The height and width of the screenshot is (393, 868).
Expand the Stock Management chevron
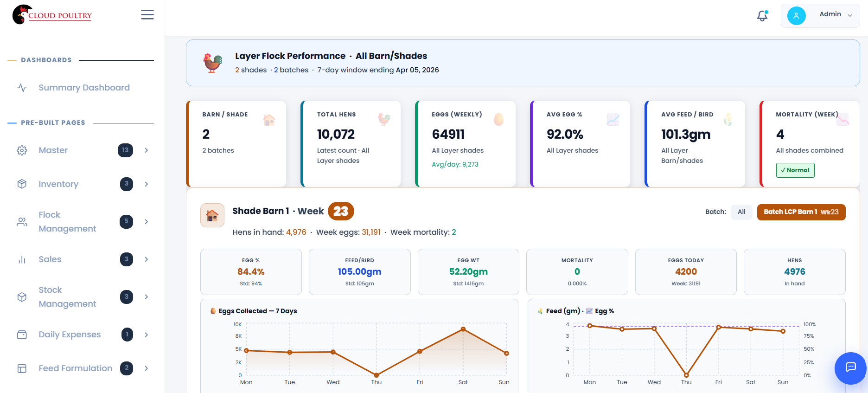147,297
